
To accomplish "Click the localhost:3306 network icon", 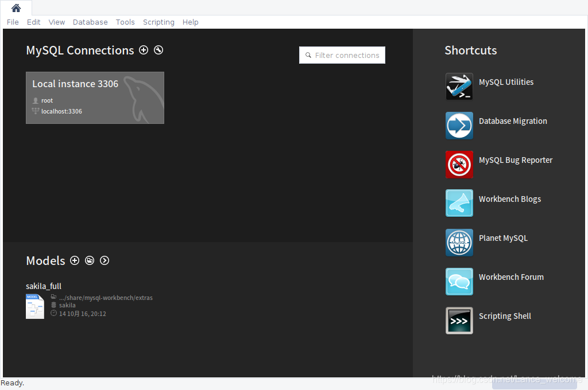I will point(36,111).
